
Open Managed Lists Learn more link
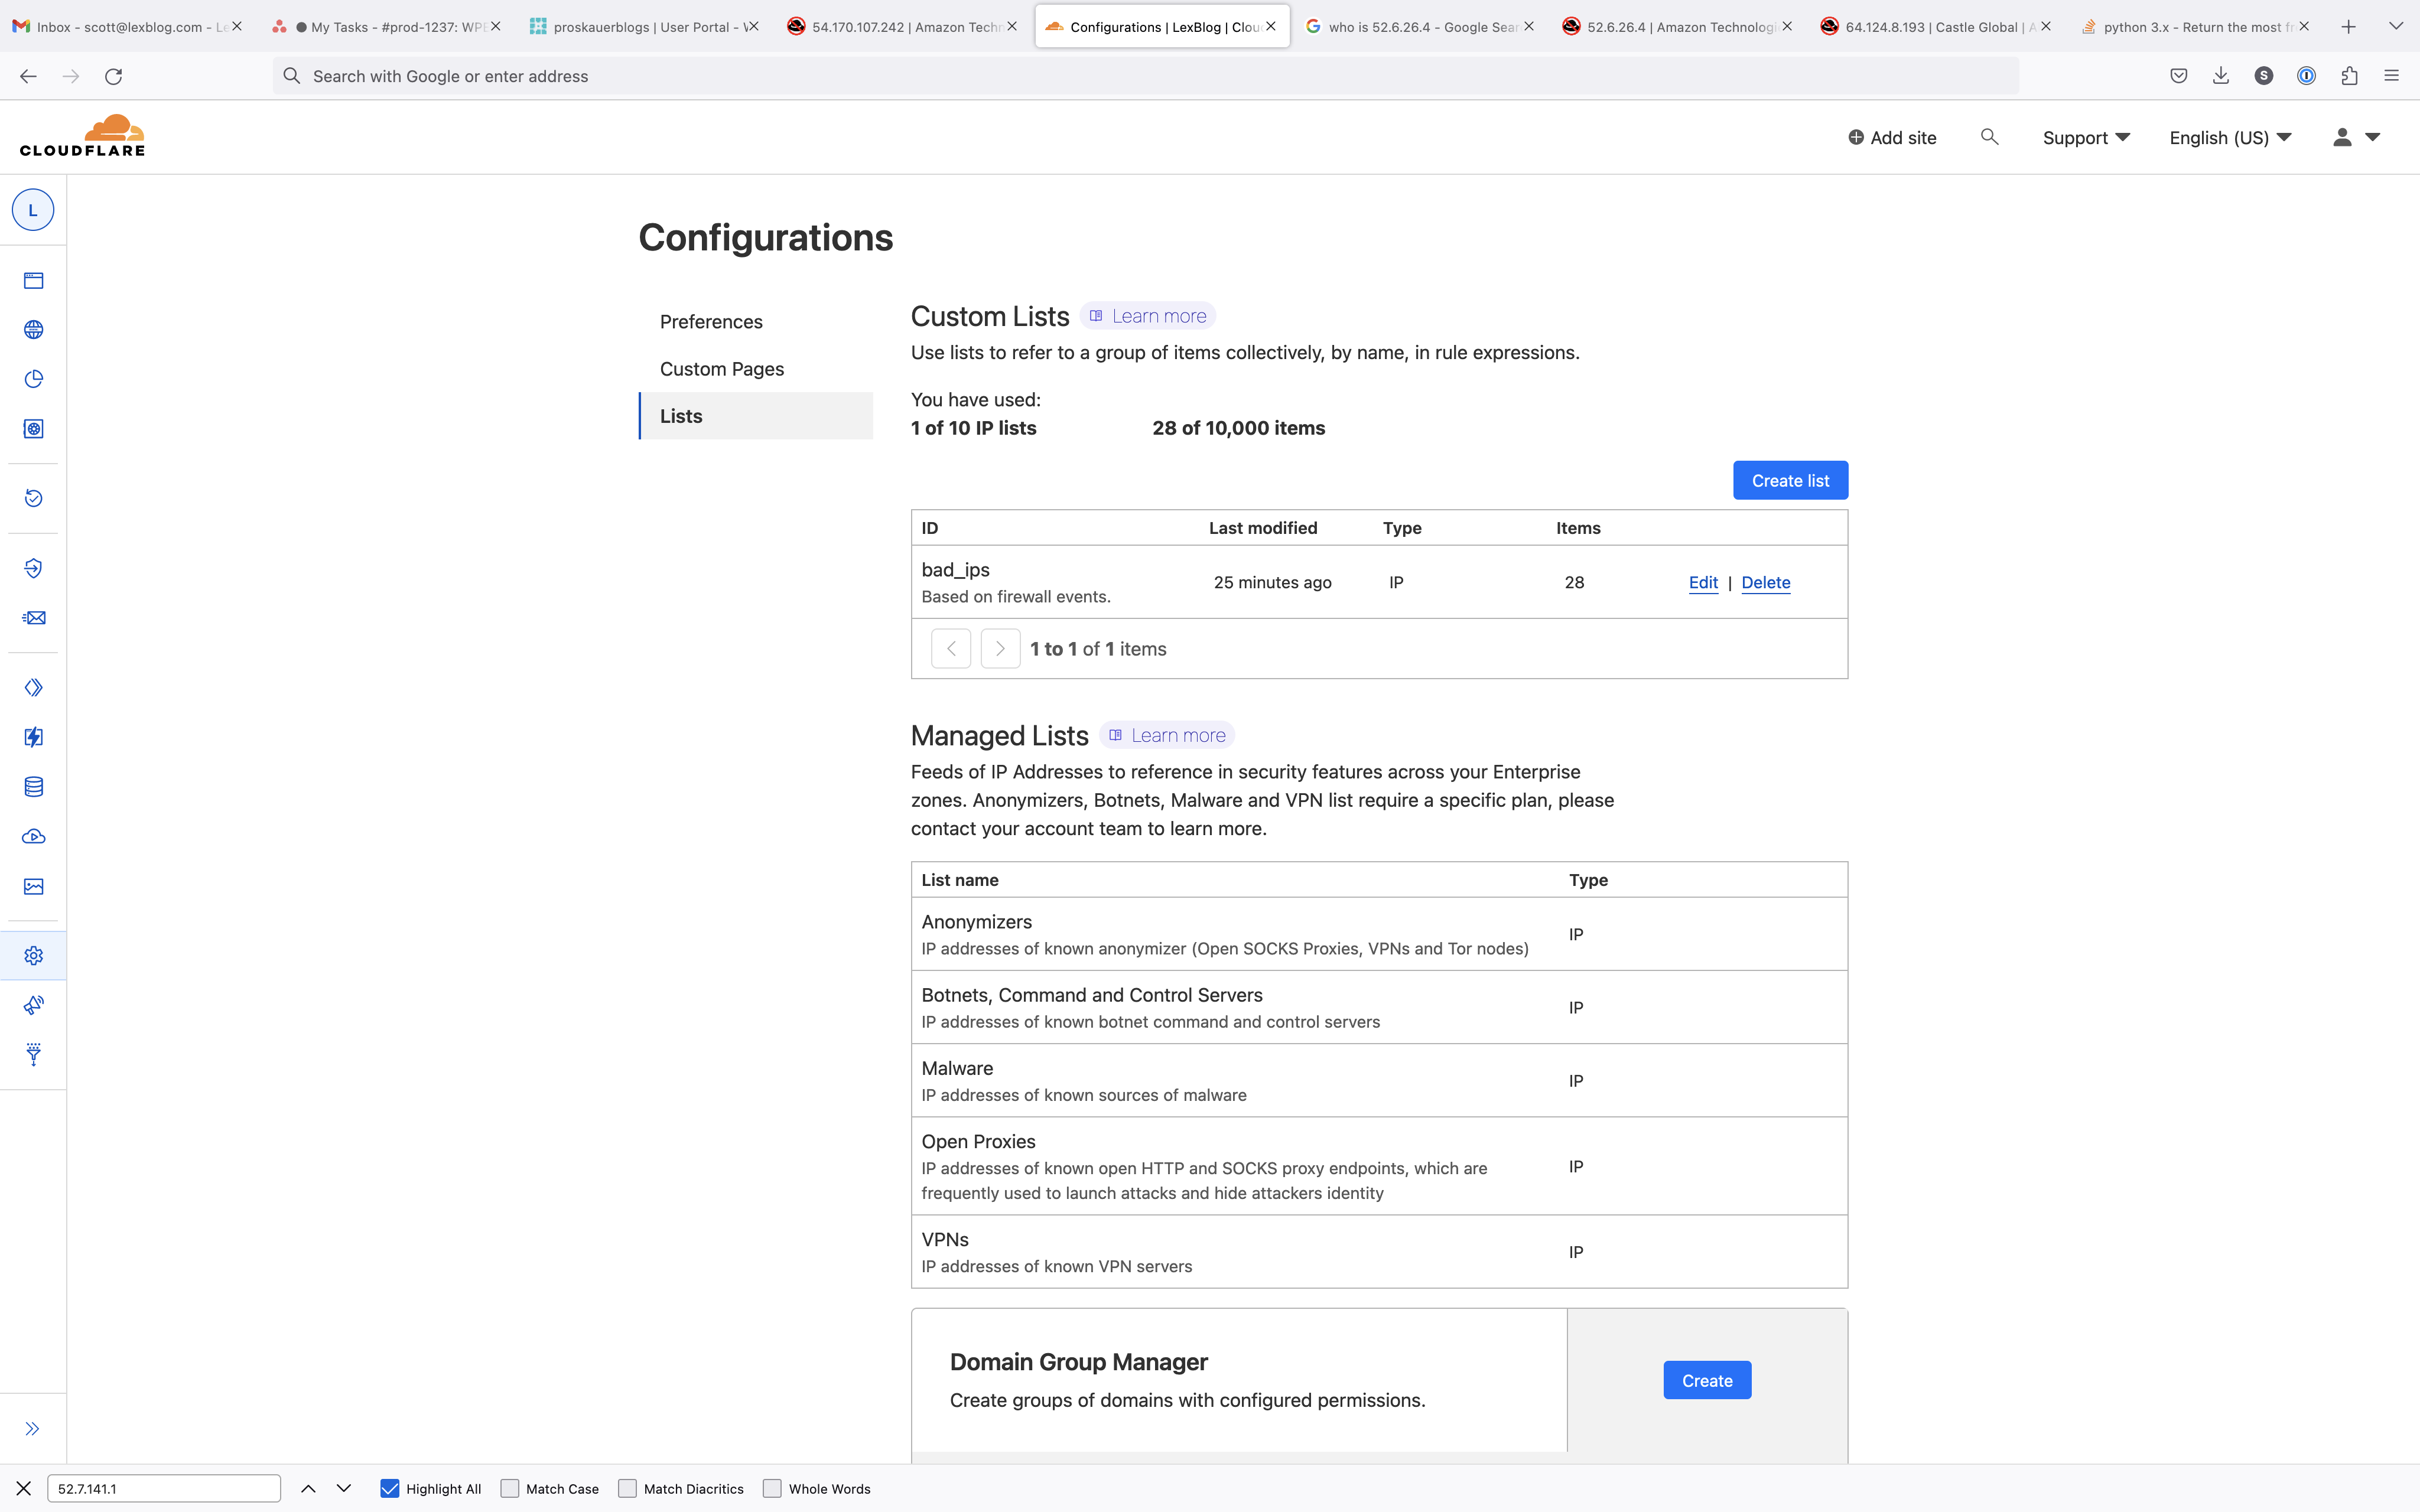coord(1167,735)
